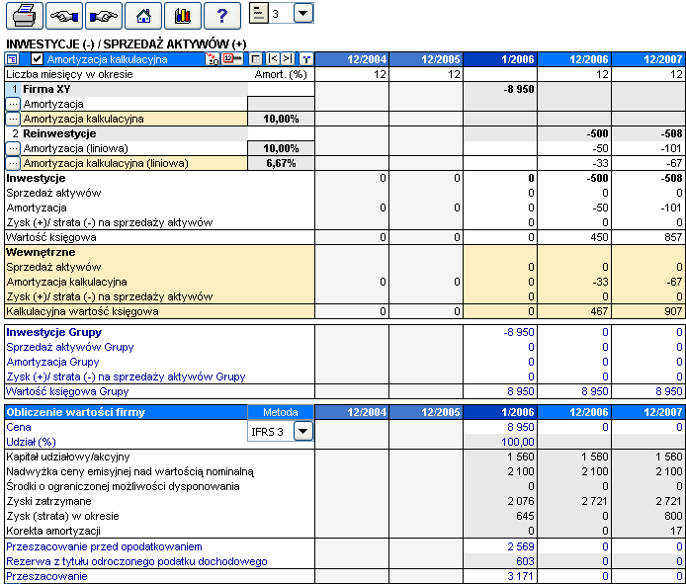Click Sprzedaż aktywów Grupy label
686x584 pixels.
[x=70, y=348]
